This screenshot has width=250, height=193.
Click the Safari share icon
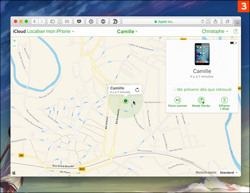(x=215, y=21)
